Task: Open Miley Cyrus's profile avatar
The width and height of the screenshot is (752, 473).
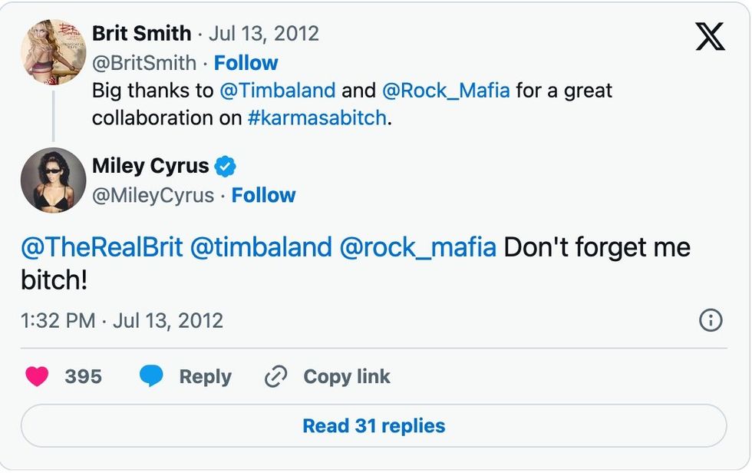Action: 52,180
